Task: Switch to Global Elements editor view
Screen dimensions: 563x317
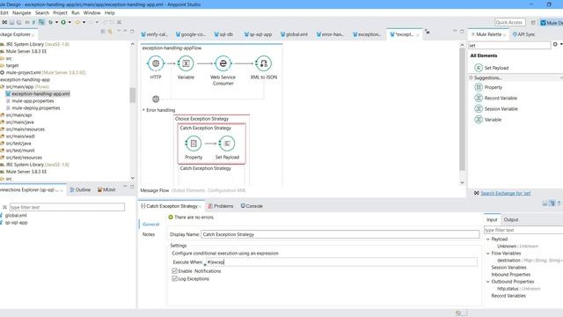Action: [x=188, y=190]
